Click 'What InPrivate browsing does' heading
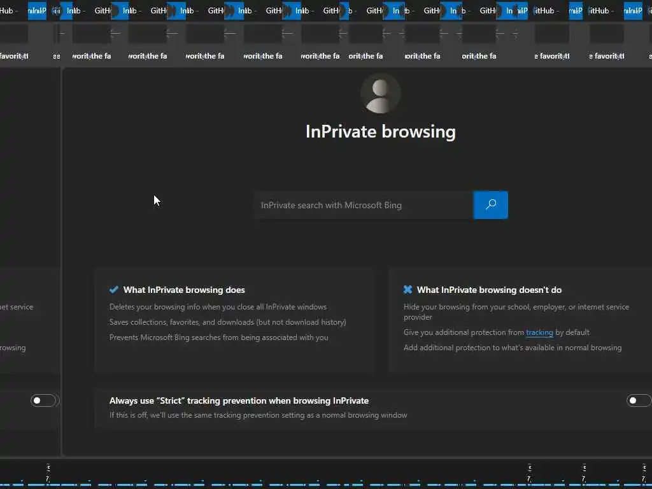Screen dimensions: 652x489 pyautogui.click(x=184, y=290)
